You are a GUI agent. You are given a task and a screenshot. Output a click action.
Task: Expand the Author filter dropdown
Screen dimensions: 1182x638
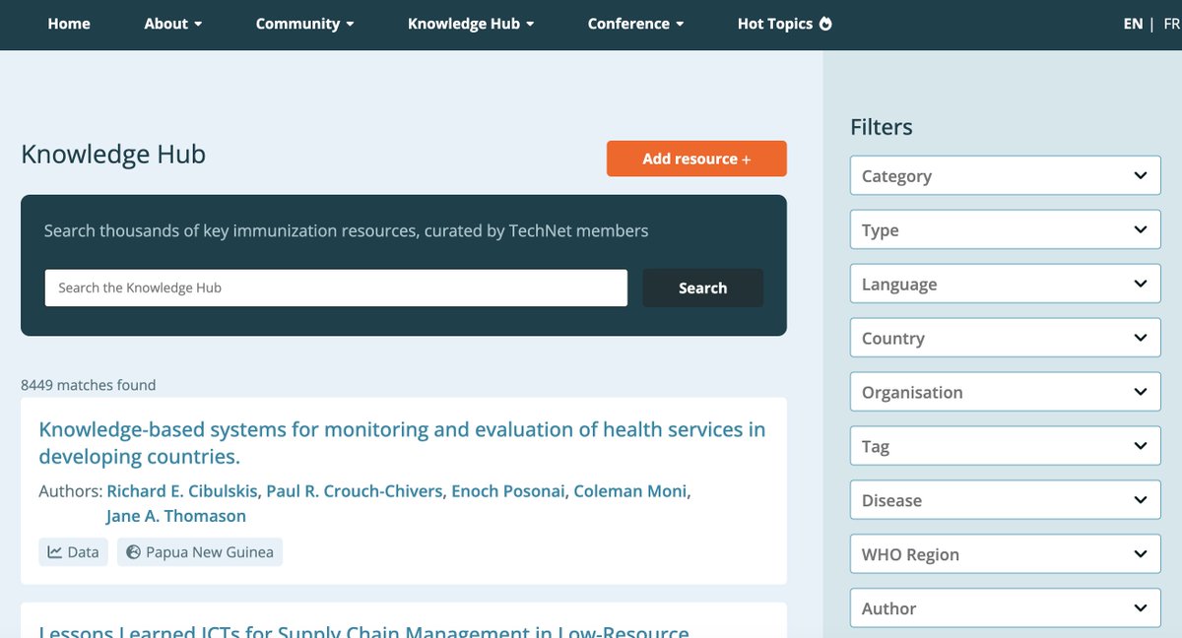[1006, 608]
